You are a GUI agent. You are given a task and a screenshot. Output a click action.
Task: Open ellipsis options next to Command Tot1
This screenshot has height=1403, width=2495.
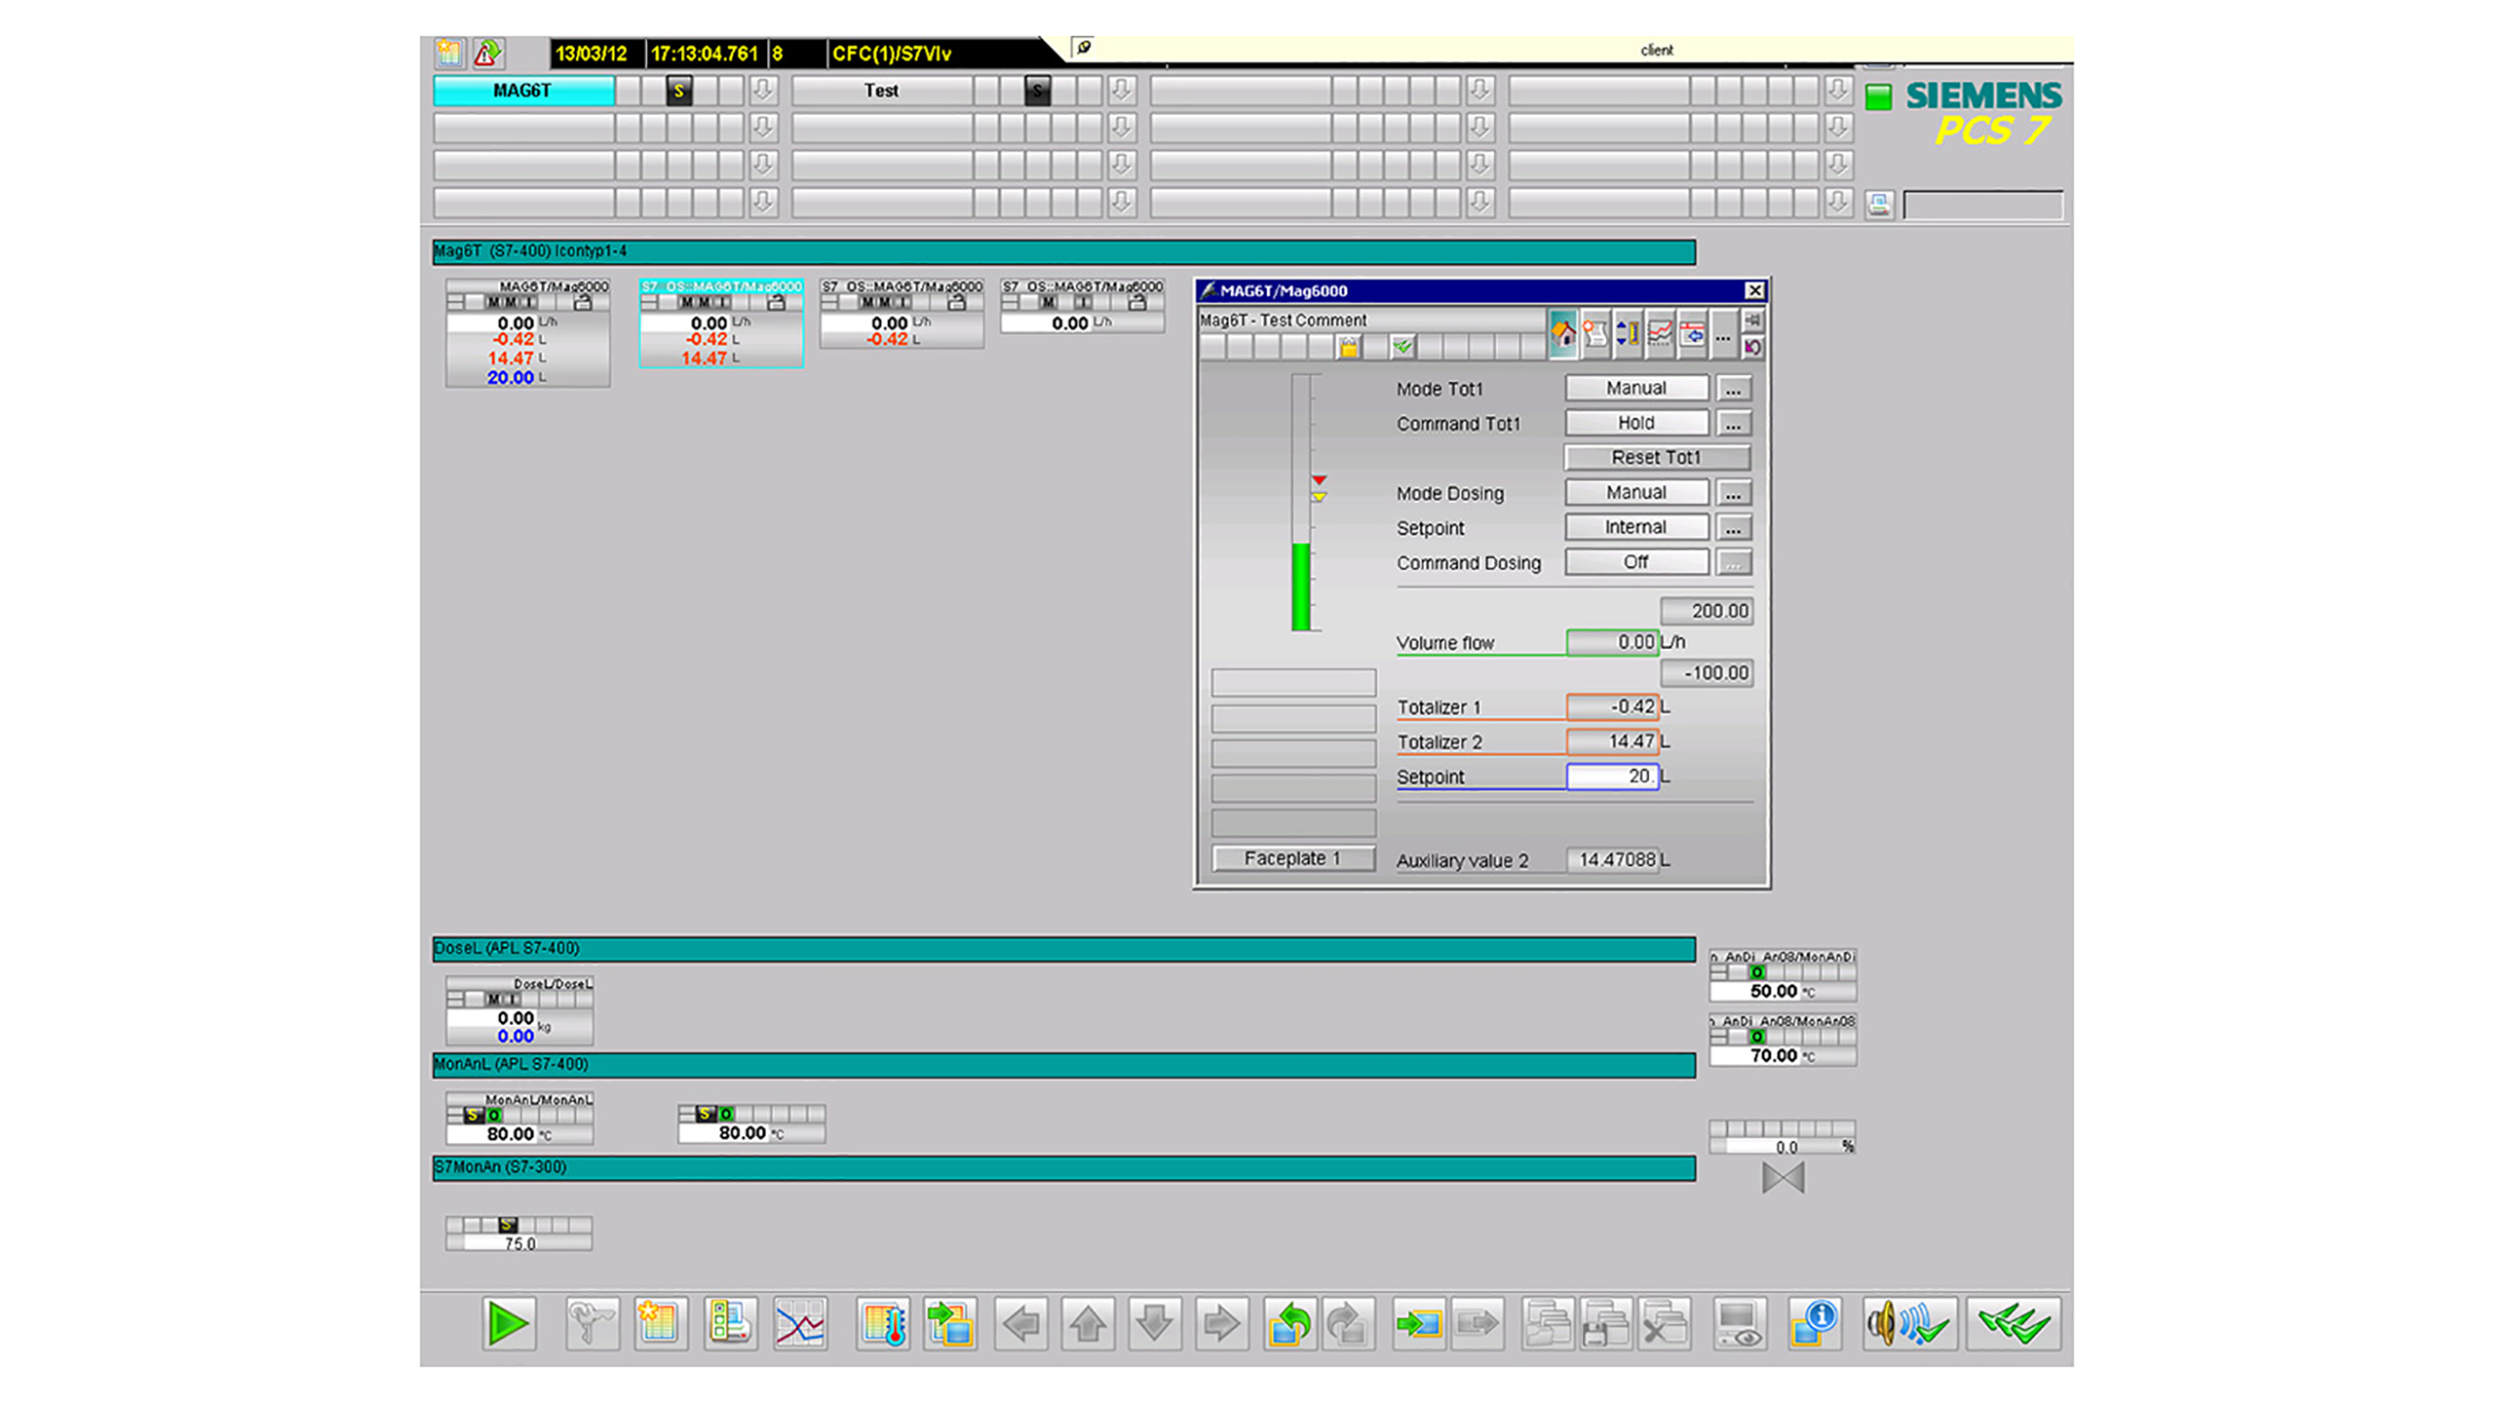tap(1732, 424)
